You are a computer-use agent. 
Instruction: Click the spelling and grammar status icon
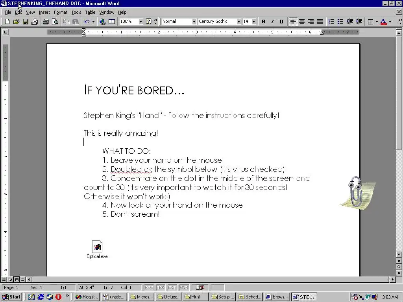200,287
